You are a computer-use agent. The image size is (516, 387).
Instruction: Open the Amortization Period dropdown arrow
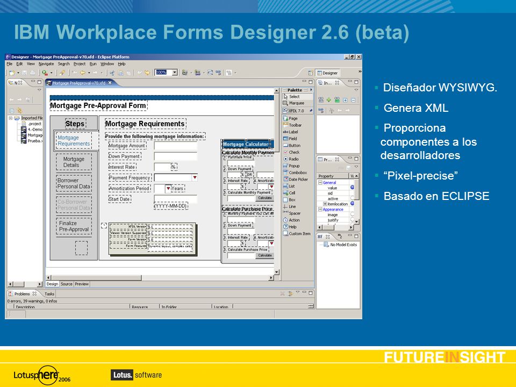pos(168,189)
